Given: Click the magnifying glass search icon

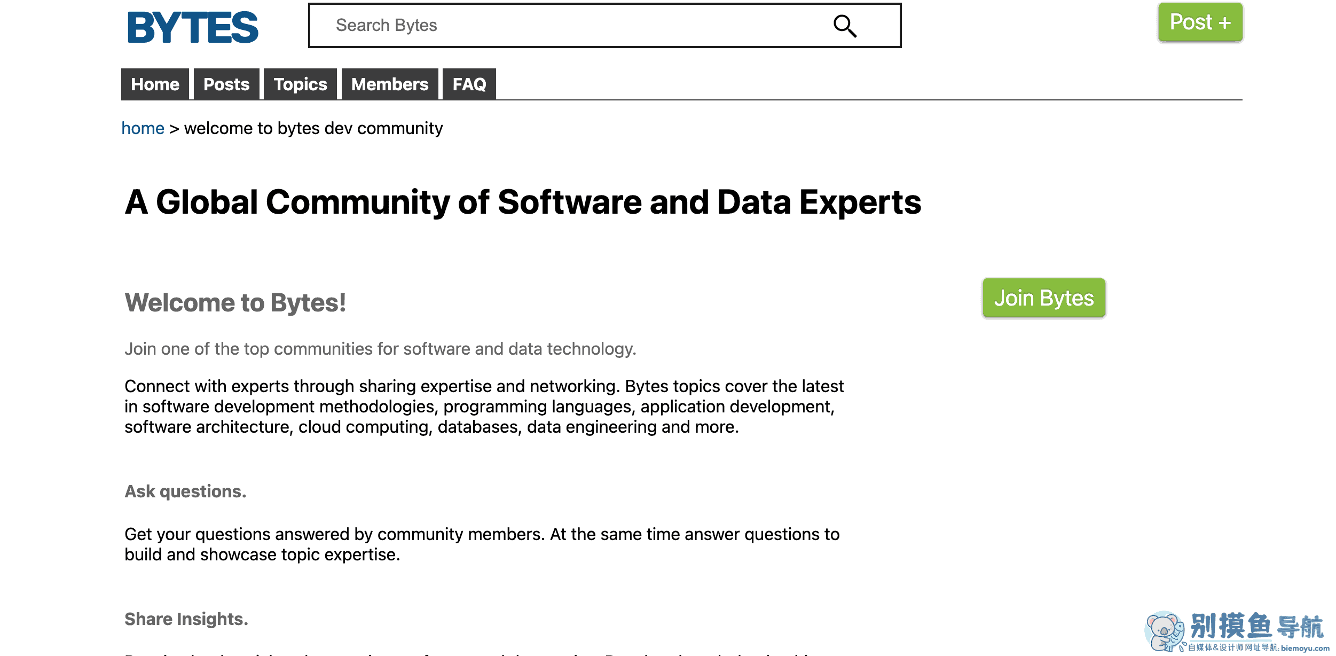Looking at the screenshot, I should click(845, 26).
